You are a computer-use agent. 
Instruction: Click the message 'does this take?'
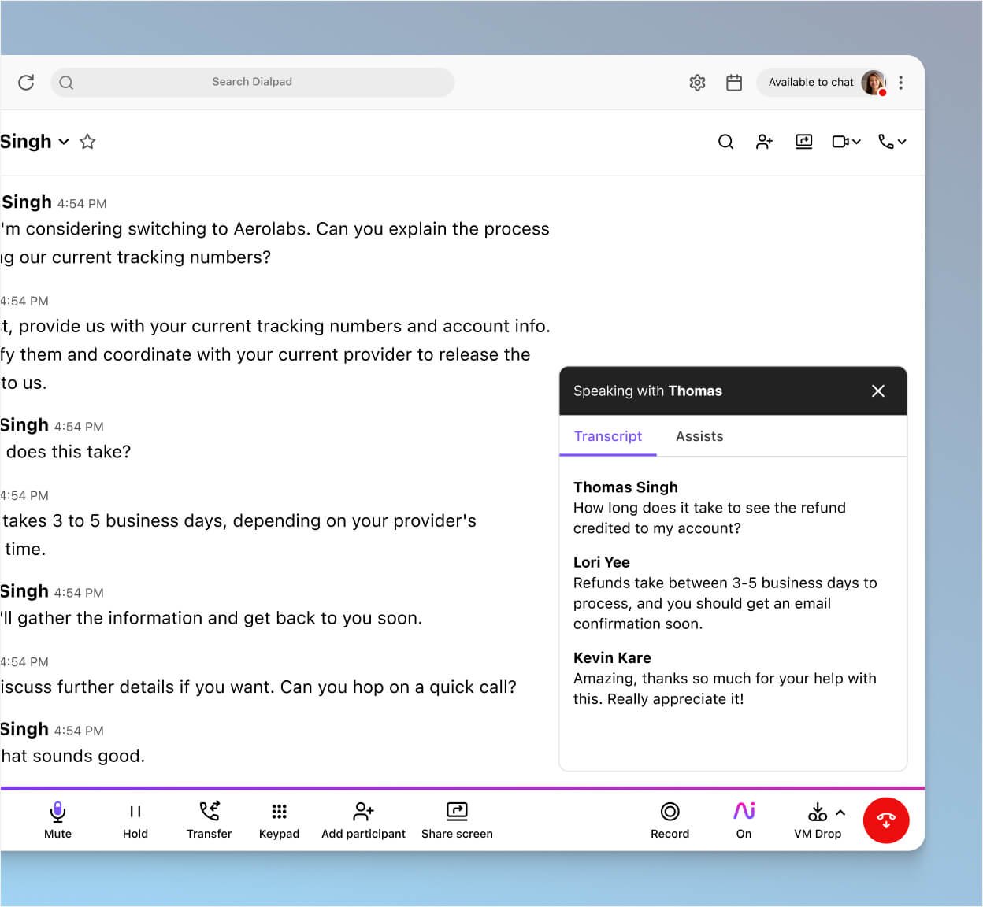(67, 452)
